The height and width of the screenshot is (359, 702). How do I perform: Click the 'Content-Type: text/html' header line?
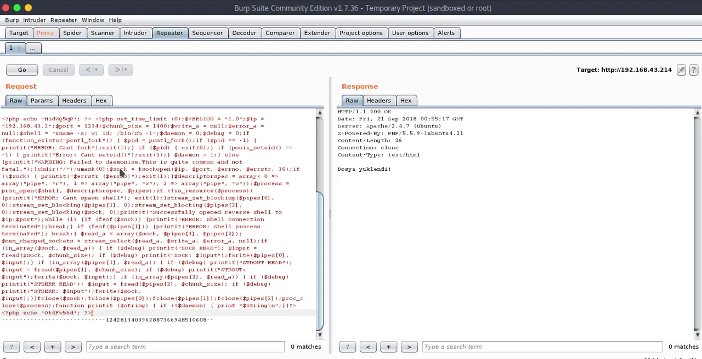[378, 154]
